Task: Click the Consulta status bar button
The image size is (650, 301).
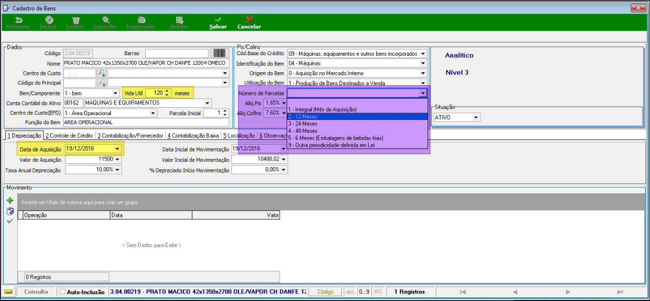Action: 36,292
